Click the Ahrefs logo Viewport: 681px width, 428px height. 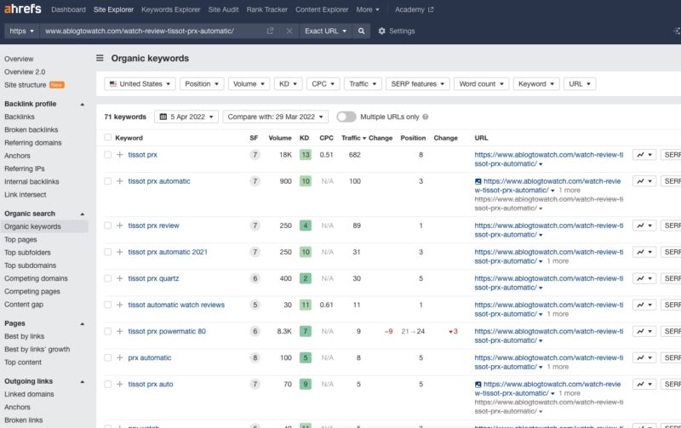(x=23, y=9)
